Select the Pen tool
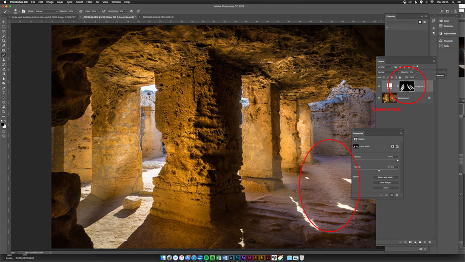 point(4,88)
